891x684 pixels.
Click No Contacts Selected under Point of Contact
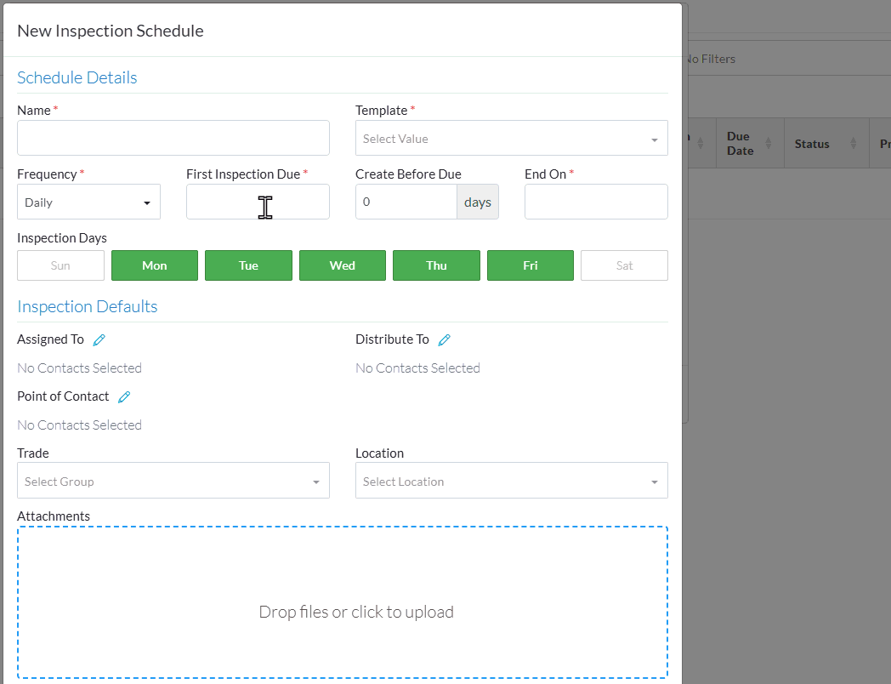(80, 425)
